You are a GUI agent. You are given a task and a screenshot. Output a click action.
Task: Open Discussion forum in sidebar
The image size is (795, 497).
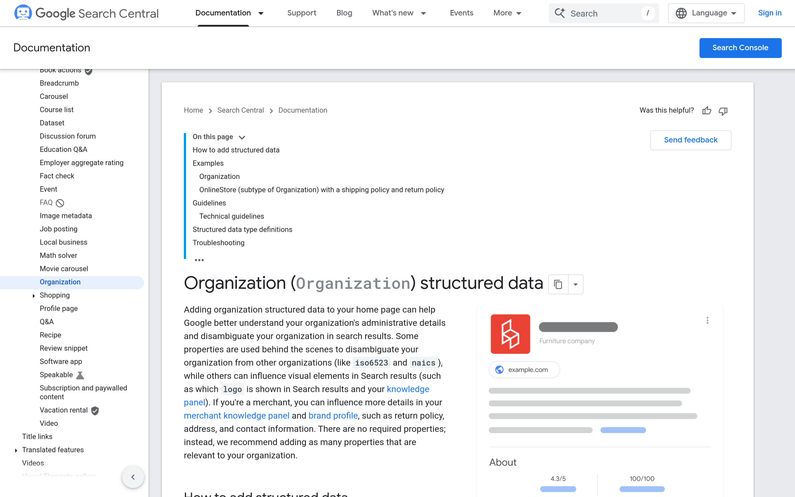click(x=68, y=136)
